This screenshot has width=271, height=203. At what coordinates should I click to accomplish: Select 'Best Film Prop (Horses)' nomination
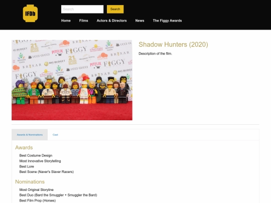coord(38,200)
